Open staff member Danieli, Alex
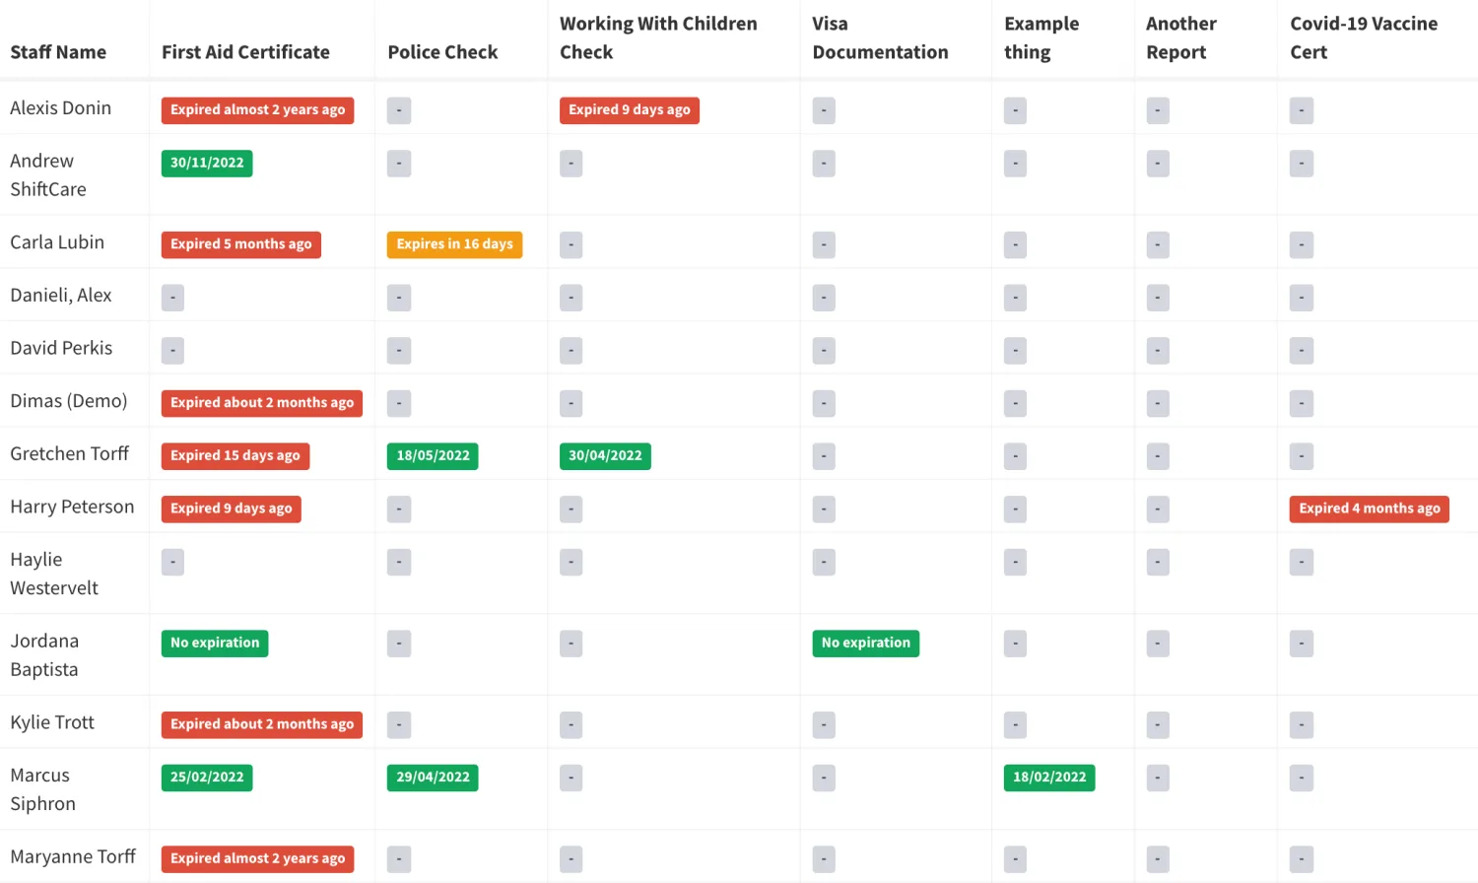This screenshot has width=1478, height=883. pyautogui.click(x=61, y=296)
